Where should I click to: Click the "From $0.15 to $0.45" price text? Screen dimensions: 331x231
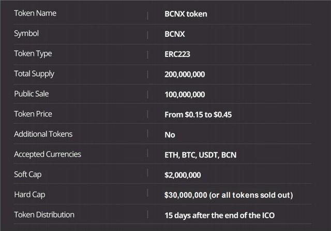click(198, 114)
